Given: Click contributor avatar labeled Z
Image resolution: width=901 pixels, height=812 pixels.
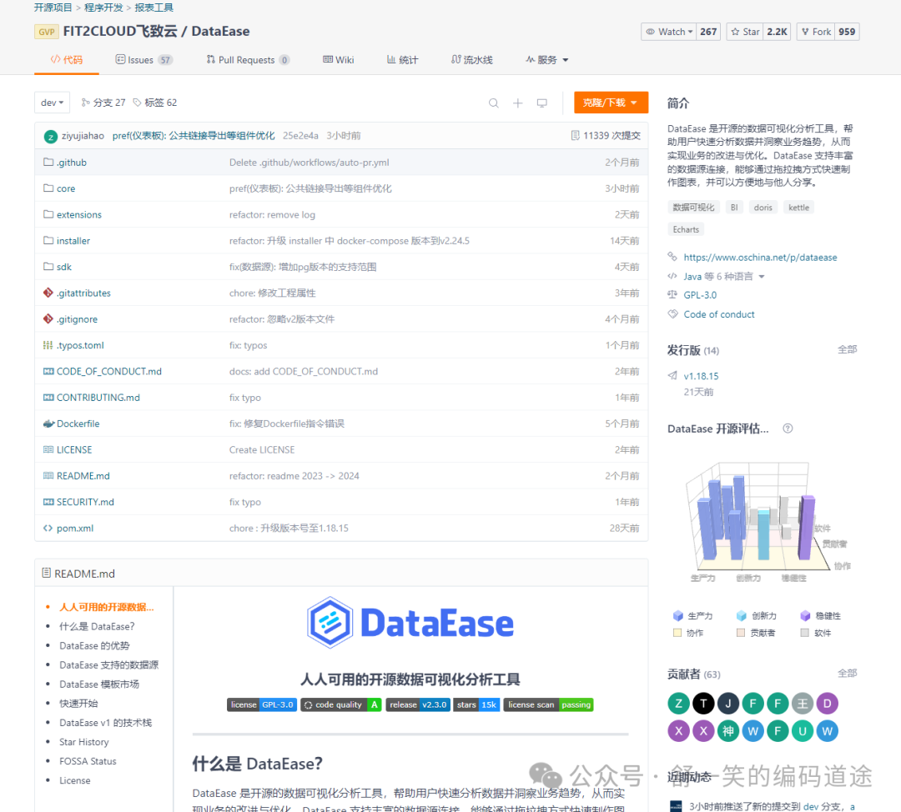Looking at the screenshot, I should [678, 704].
